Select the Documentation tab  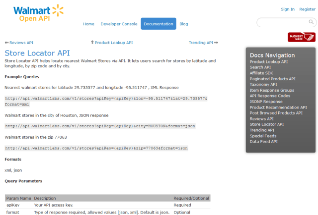click(x=159, y=24)
